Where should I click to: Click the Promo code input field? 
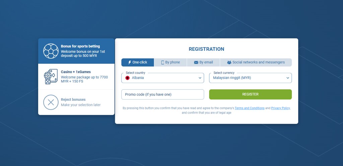[162, 95]
